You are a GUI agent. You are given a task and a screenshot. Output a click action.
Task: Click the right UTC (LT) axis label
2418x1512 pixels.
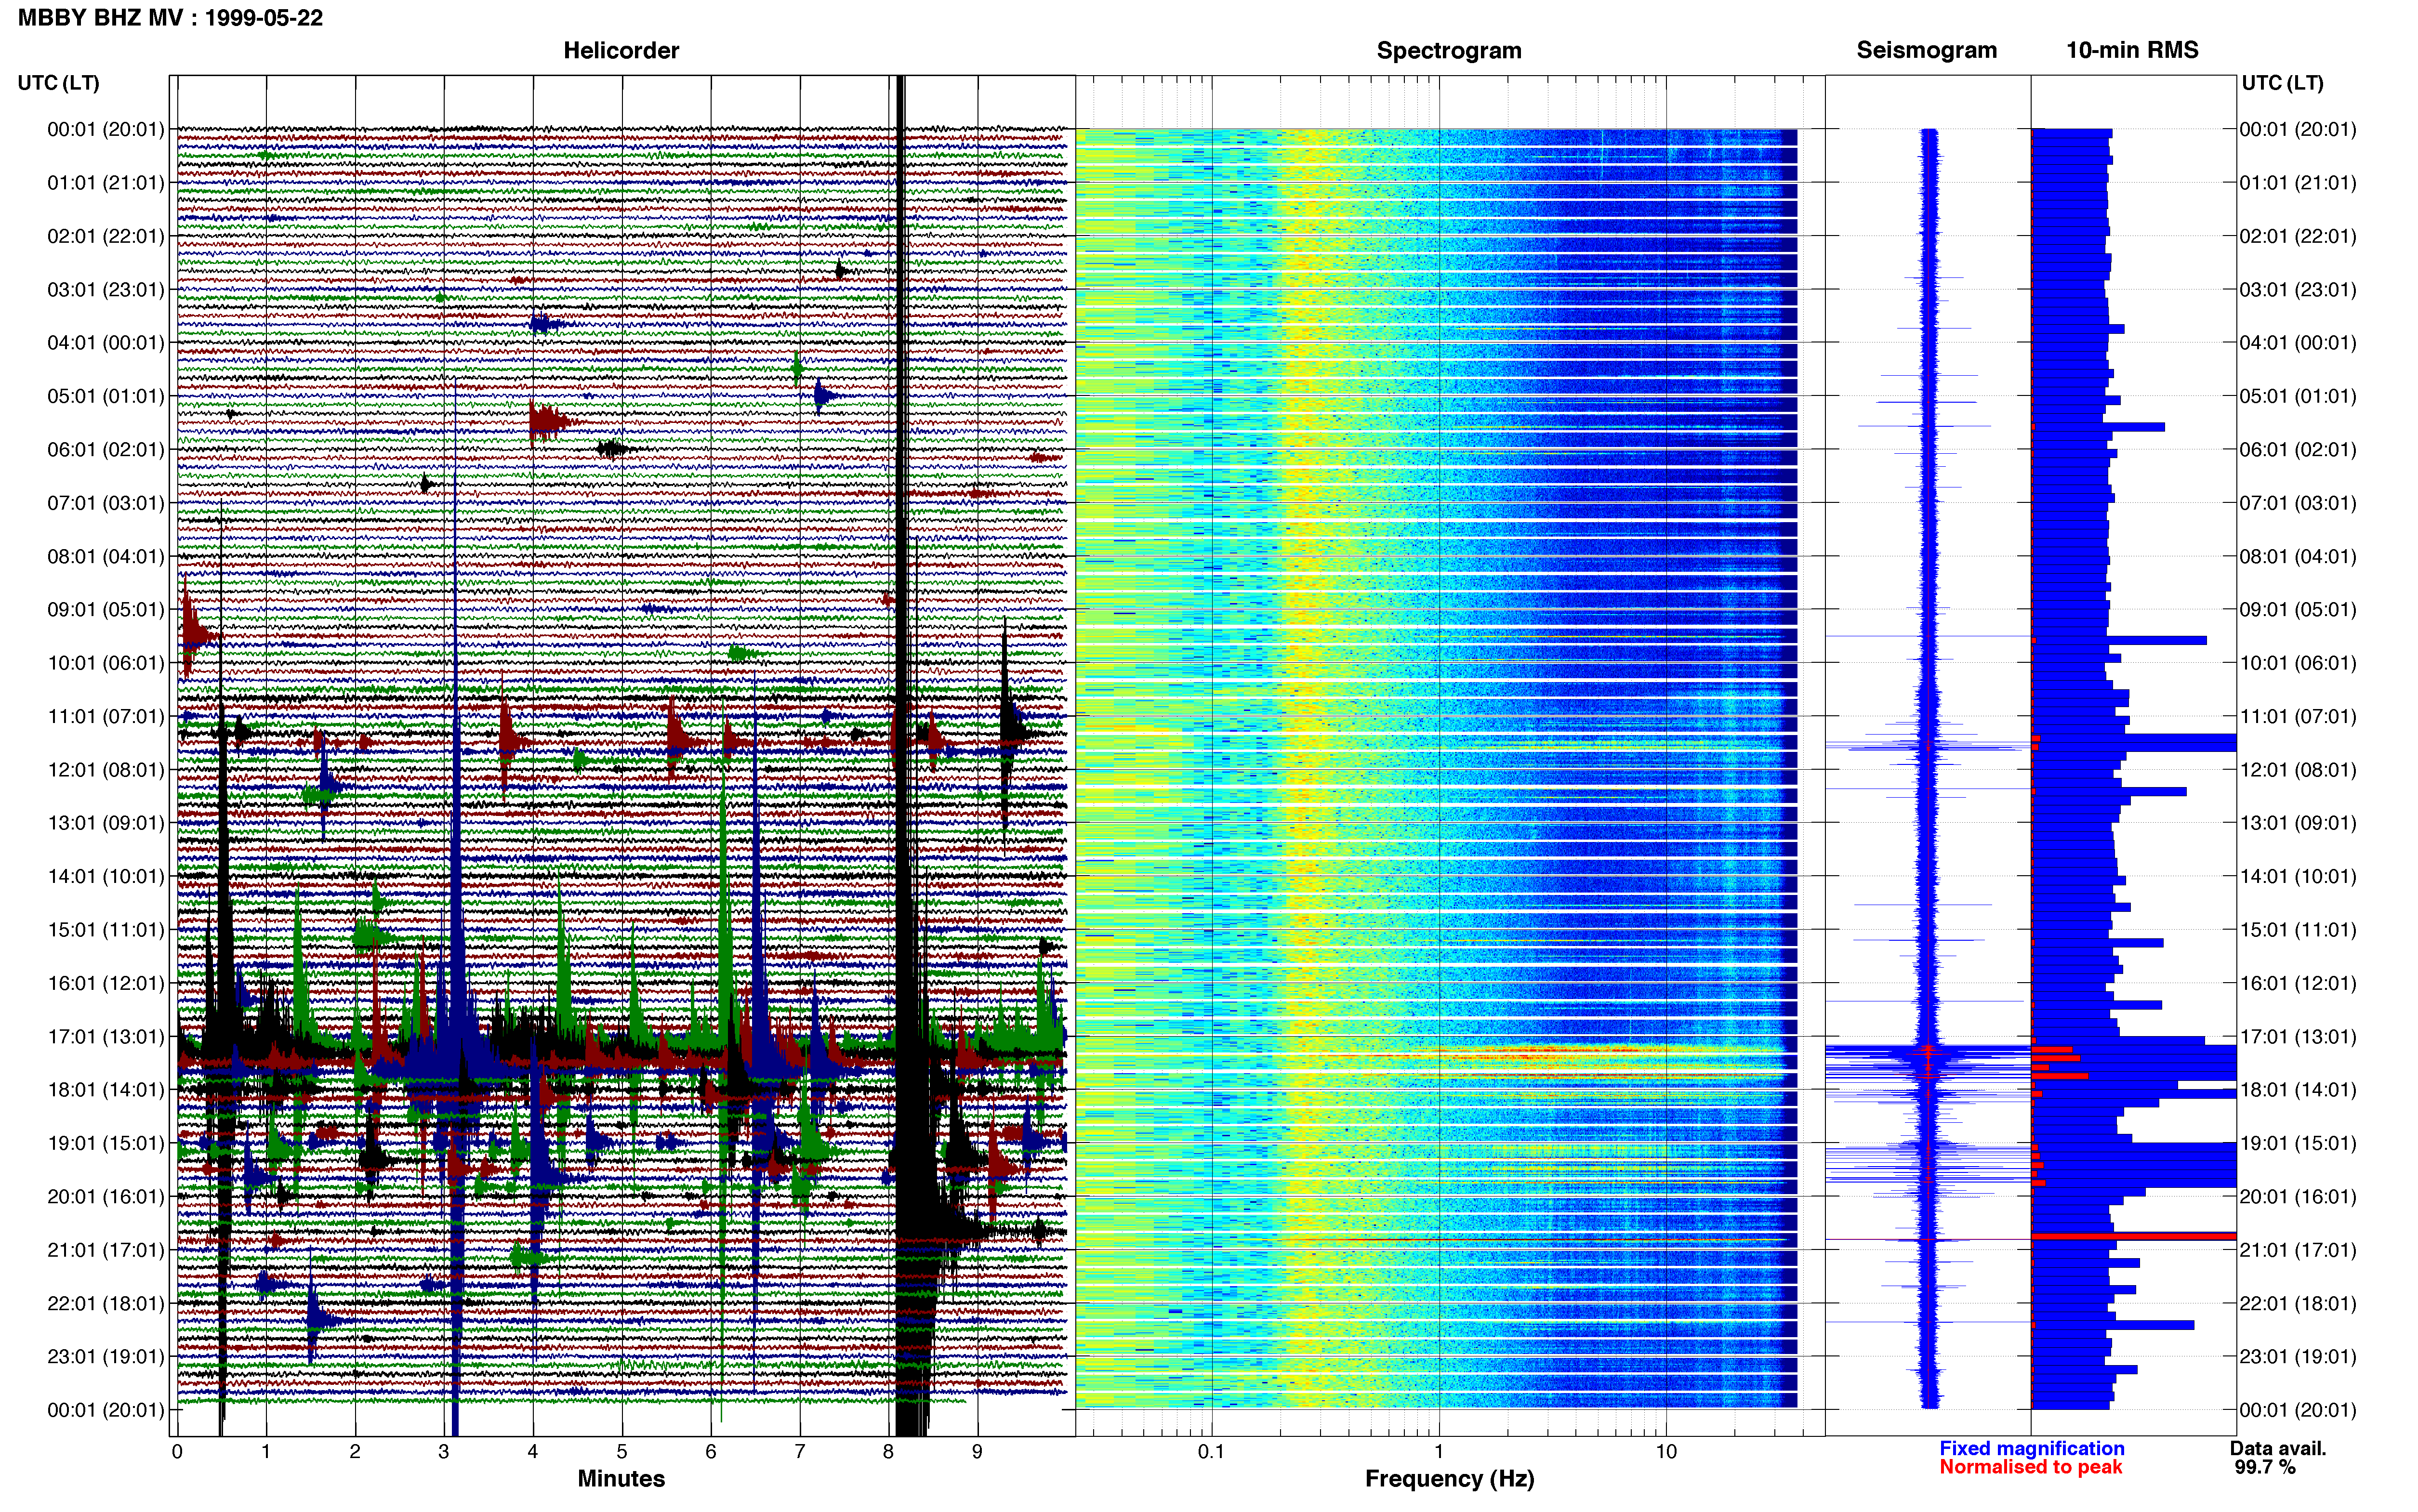2282,83
